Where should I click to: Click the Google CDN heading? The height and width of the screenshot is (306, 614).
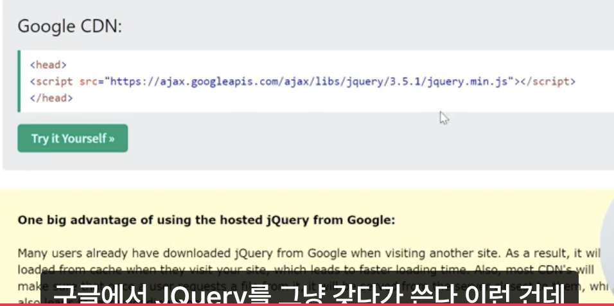coord(70,26)
